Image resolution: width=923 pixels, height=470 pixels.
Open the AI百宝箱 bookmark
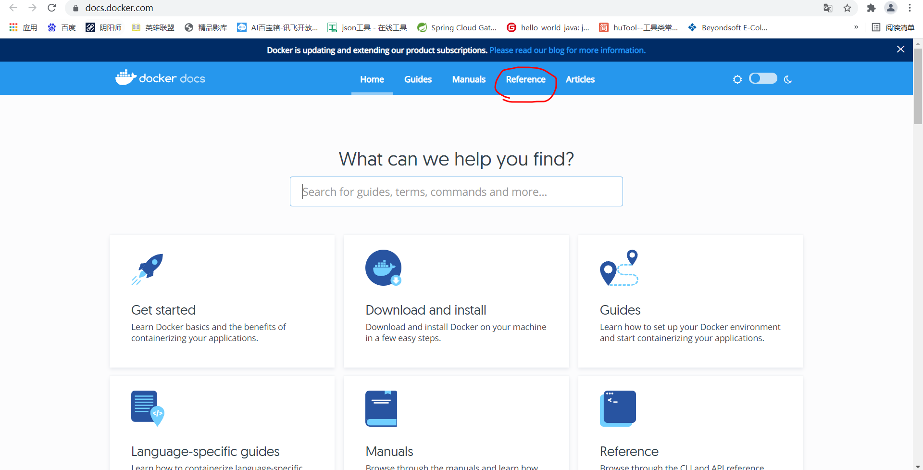point(277,27)
